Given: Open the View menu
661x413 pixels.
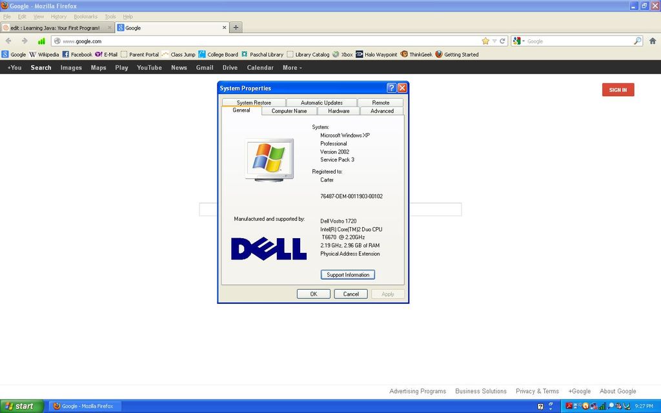Looking at the screenshot, I should 38,16.
